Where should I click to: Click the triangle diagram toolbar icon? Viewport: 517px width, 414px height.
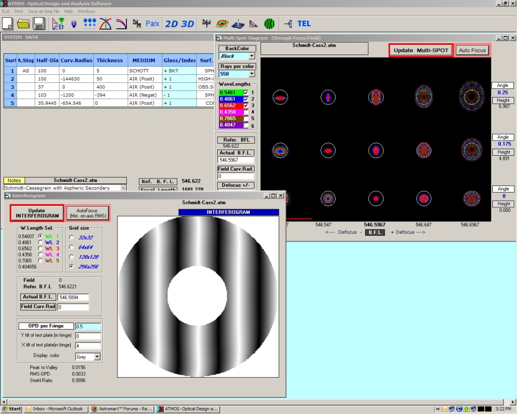[253, 23]
